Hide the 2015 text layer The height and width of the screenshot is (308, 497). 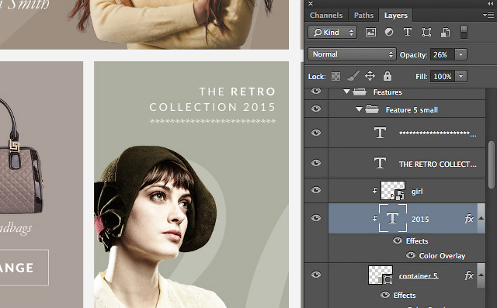click(316, 218)
